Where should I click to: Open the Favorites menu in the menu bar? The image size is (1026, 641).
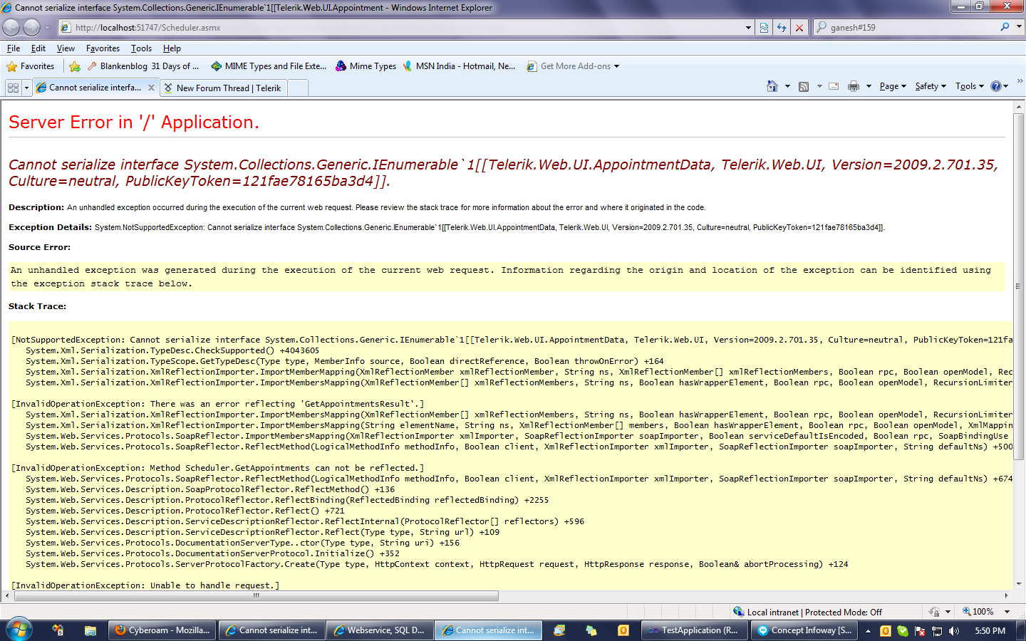103,48
